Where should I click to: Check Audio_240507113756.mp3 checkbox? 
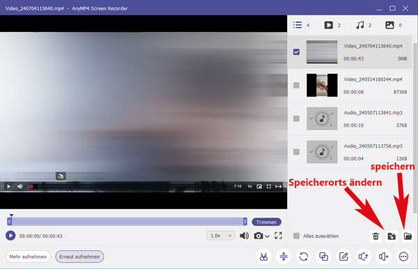(297, 152)
